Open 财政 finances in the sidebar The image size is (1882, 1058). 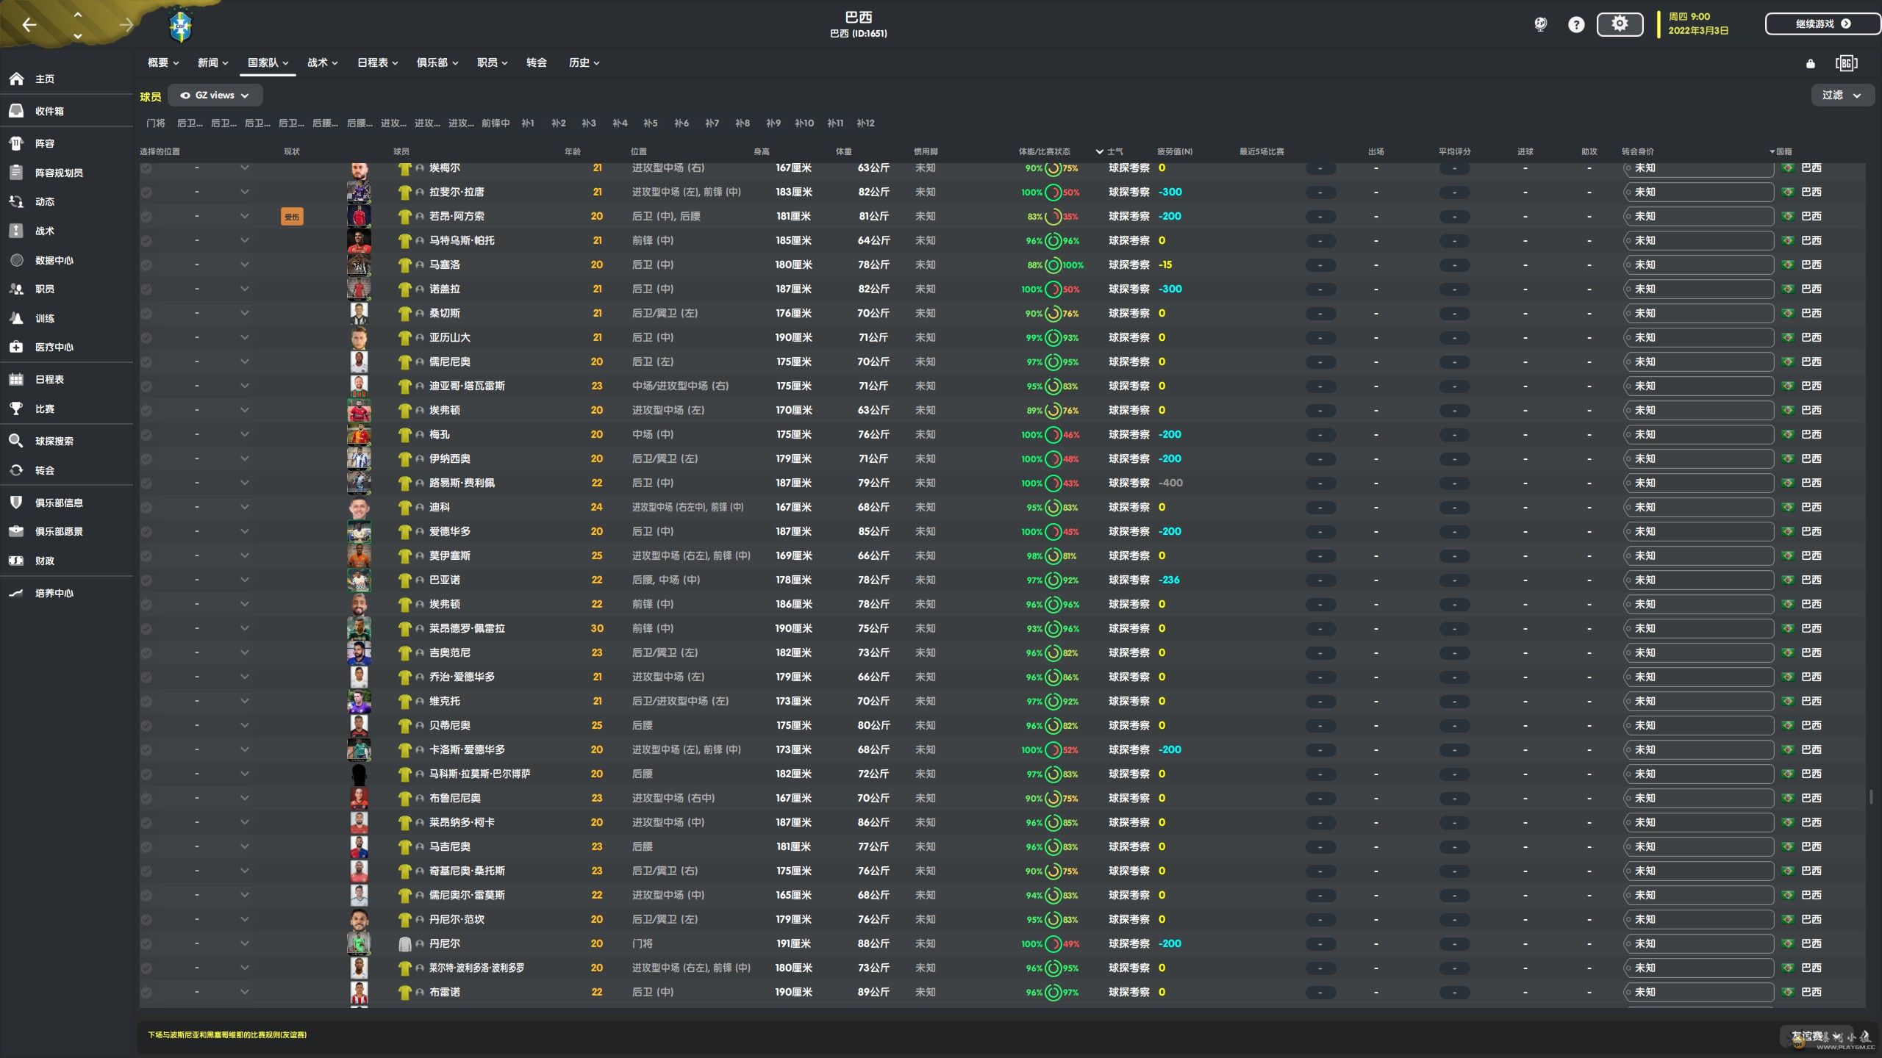click(44, 561)
